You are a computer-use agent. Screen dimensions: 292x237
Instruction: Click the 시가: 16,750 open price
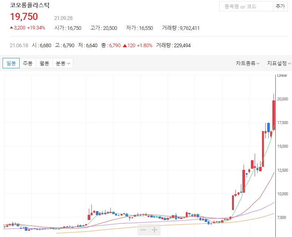coord(68,28)
